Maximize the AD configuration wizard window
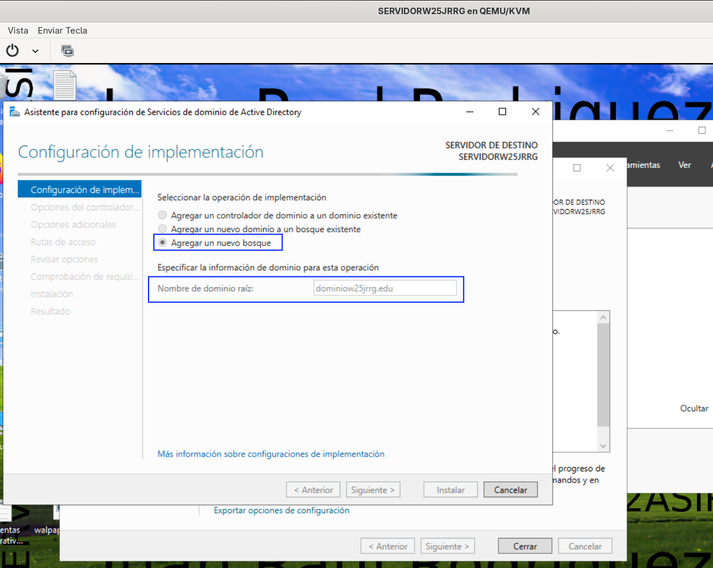 pyautogui.click(x=502, y=112)
